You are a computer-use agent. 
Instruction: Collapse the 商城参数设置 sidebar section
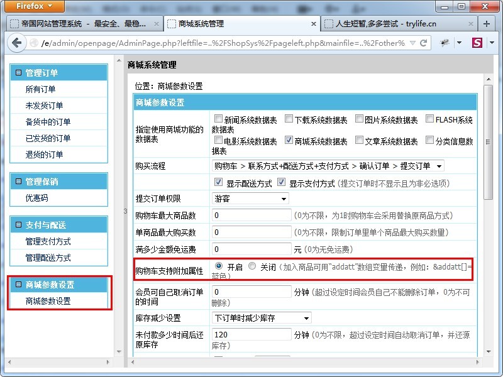point(19,285)
